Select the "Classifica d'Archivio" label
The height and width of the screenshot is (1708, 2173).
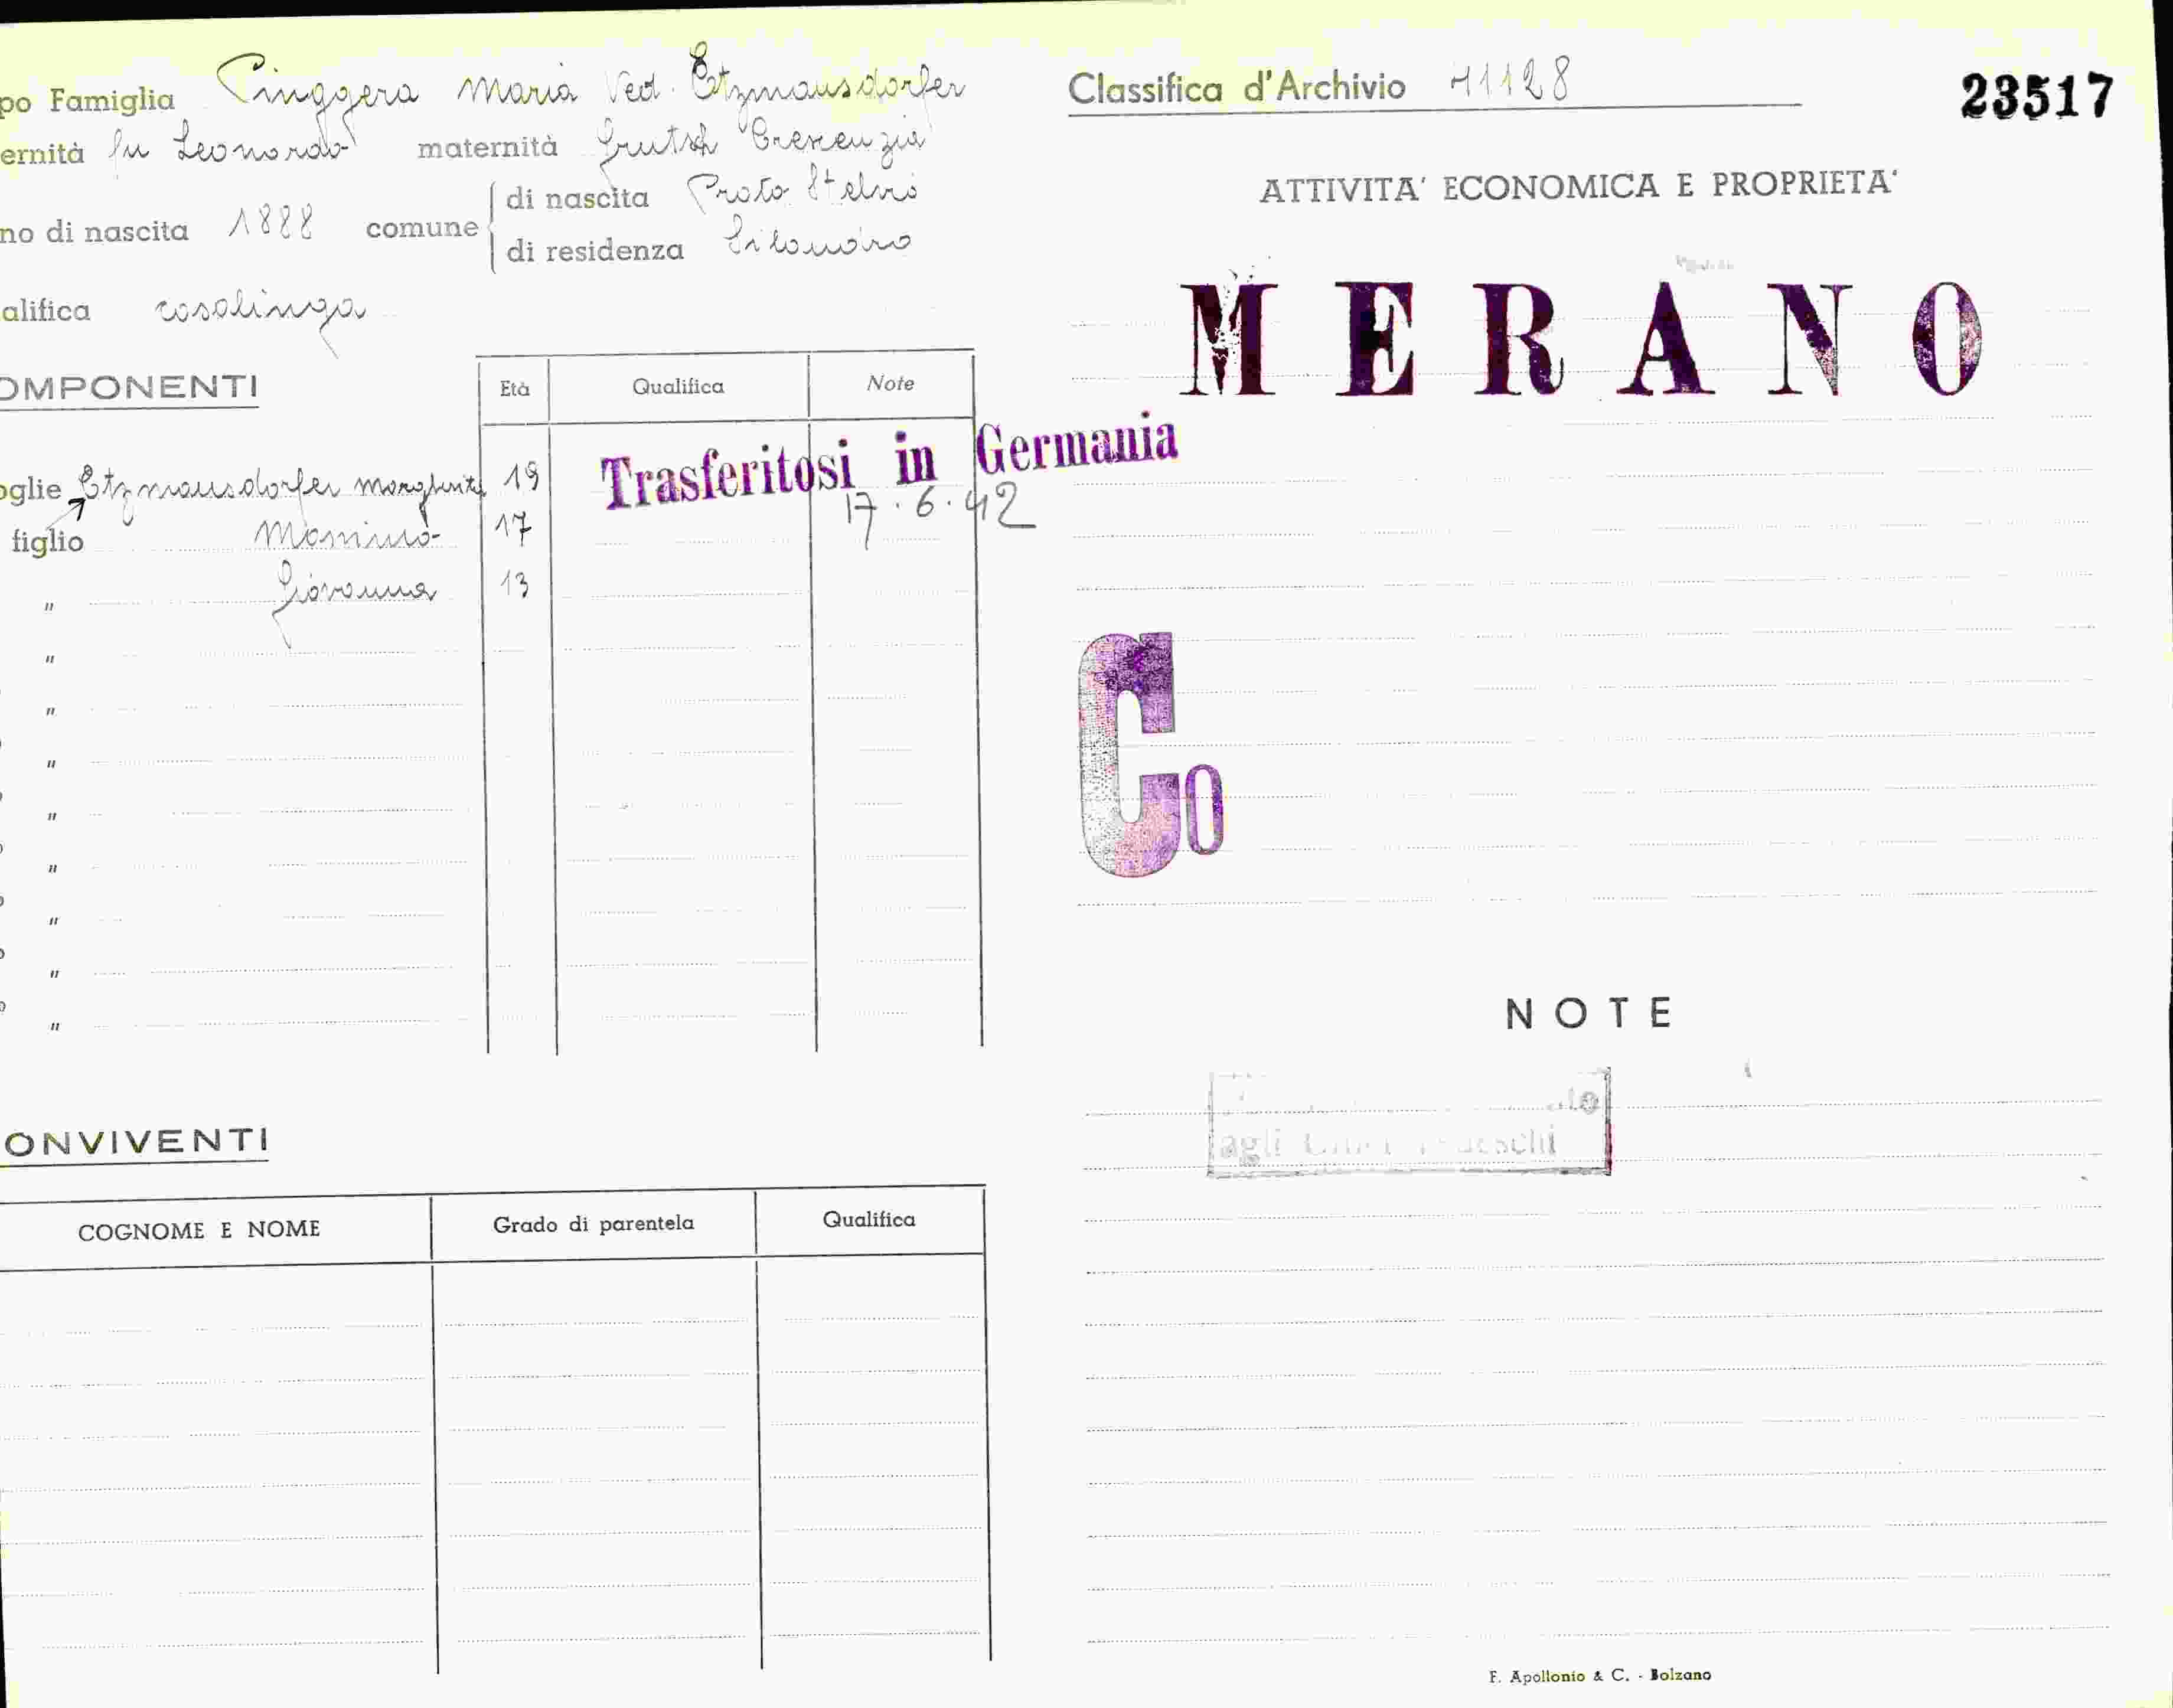[1237, 88]
